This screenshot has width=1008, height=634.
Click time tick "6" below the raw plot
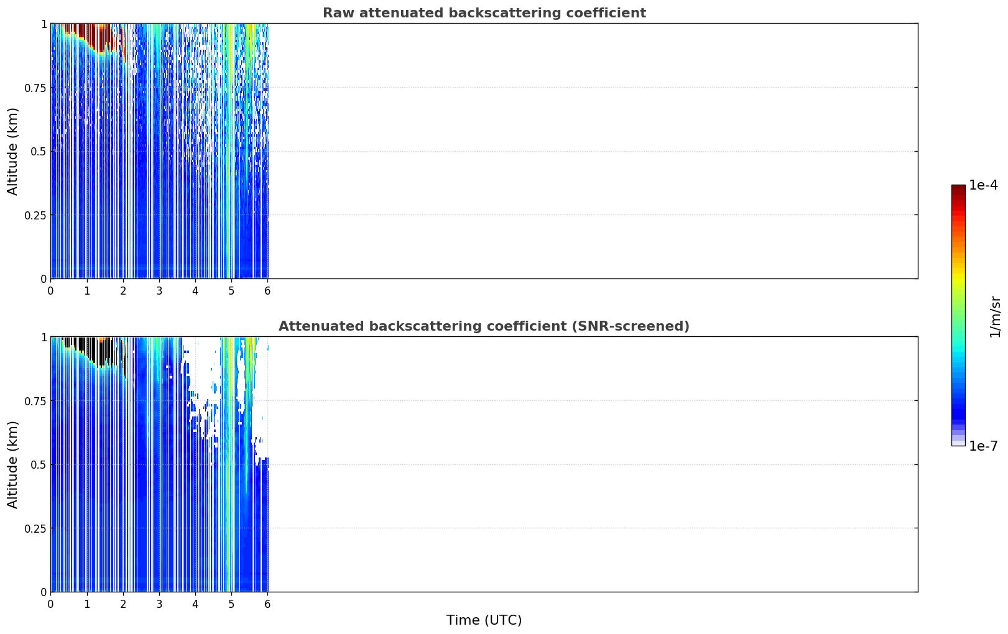tap(267, 290)
